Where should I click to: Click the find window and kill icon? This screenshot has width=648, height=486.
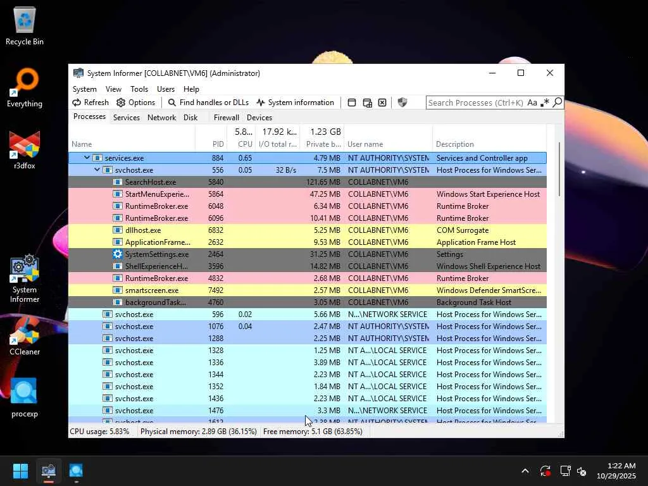tap(382, 103)
